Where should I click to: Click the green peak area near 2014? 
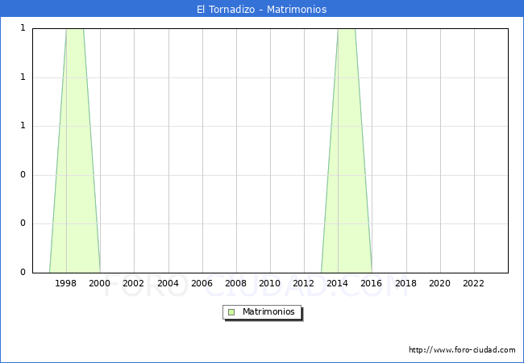coord(347,150)
